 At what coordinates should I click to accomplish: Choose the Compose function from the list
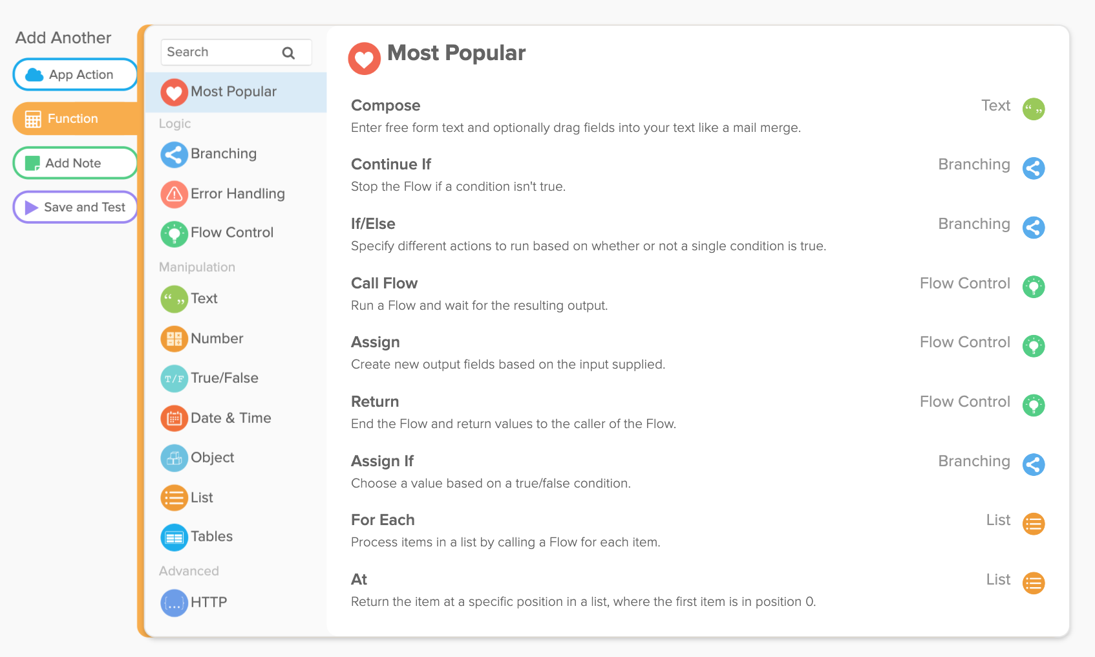point(386,105)
